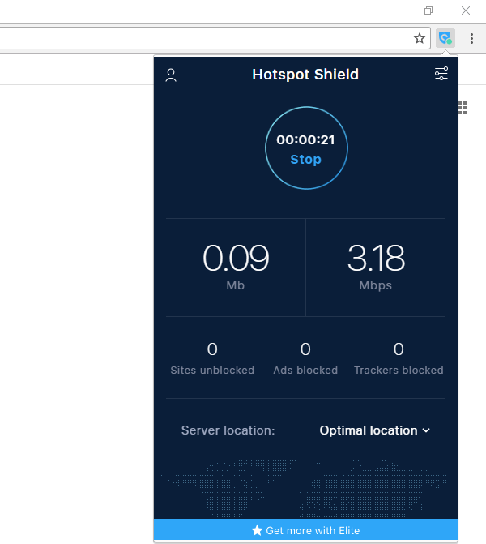Bookmark this page with the star

coord(420,38)
